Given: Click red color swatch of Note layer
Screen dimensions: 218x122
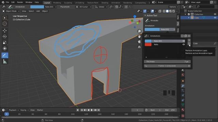Looking at the screenshot, I should coord(148,44).
